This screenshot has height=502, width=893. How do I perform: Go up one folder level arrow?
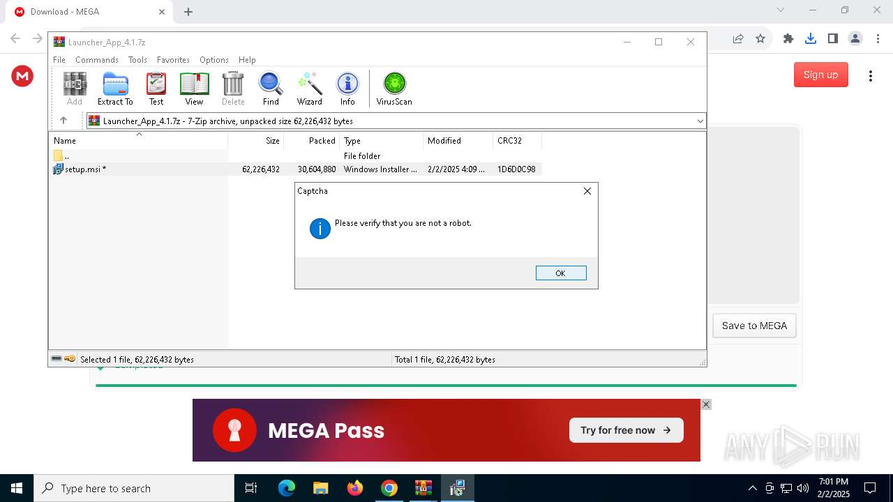pos(63,121)
